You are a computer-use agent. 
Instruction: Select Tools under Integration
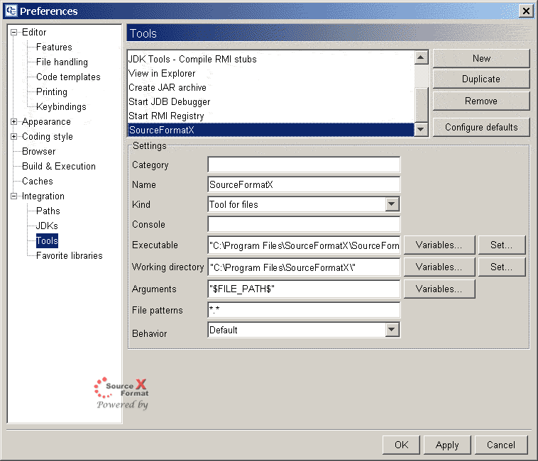tap(47, 240)
